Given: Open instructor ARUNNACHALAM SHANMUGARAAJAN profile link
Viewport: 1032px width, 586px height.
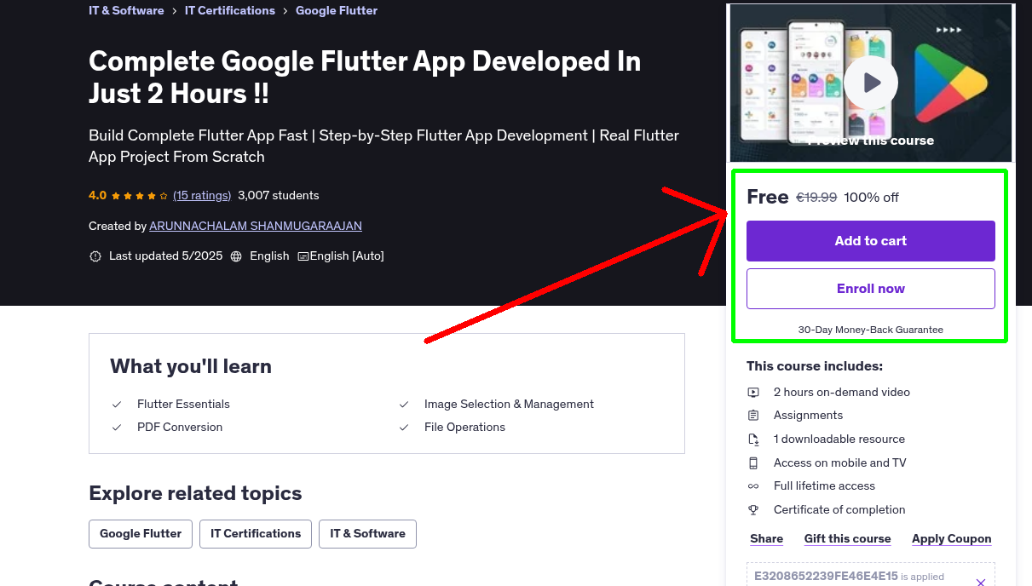Looking at the screenshot, I should point(256,226).
